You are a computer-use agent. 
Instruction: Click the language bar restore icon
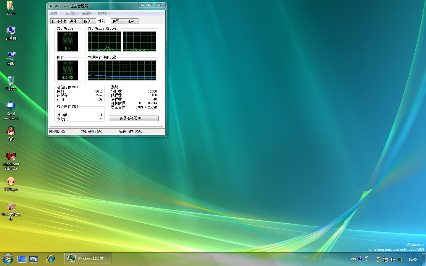click(366, 257)
